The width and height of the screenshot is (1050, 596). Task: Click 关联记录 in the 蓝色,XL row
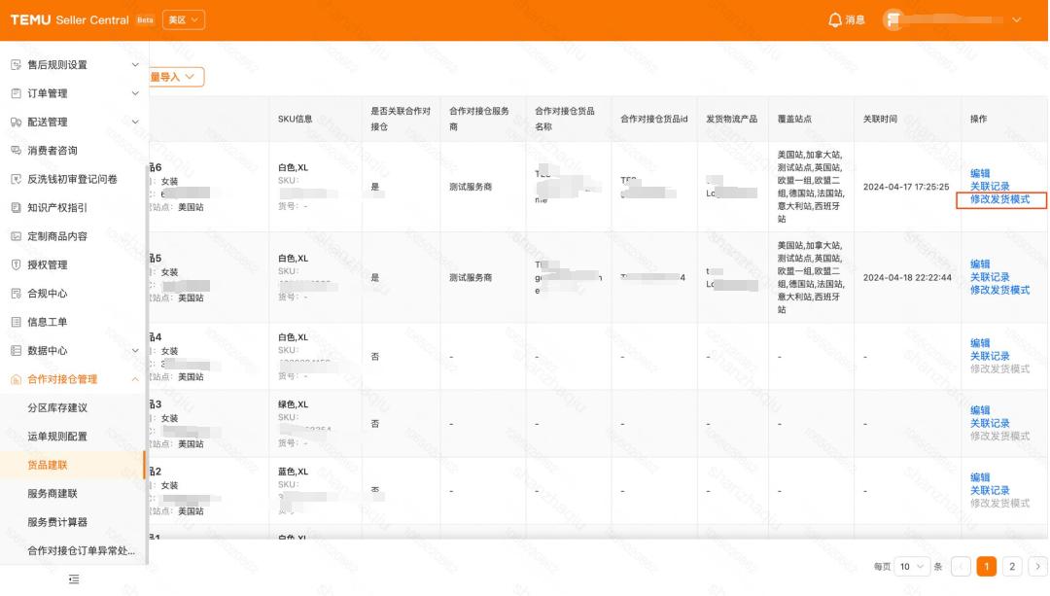tap(990, 490)
